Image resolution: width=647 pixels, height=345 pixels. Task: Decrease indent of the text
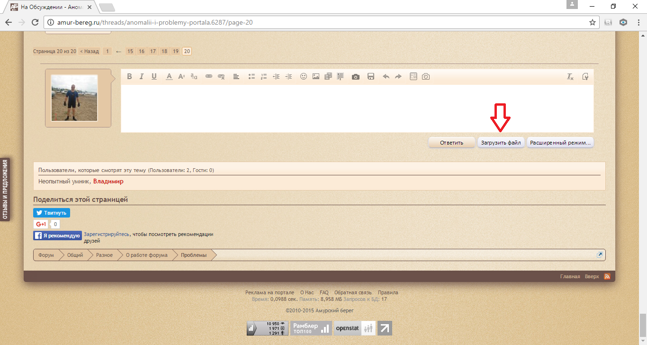[x=277, y=77]
